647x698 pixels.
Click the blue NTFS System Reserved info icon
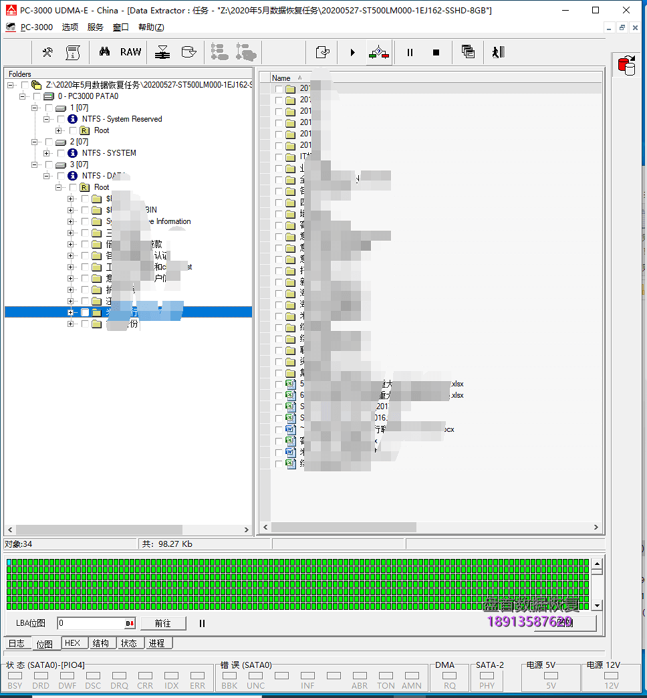tap(73, 119)
